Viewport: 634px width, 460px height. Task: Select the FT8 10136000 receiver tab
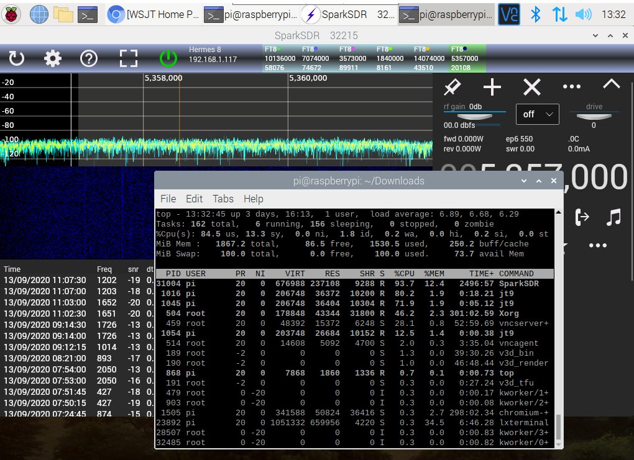[x=280, y=58]
